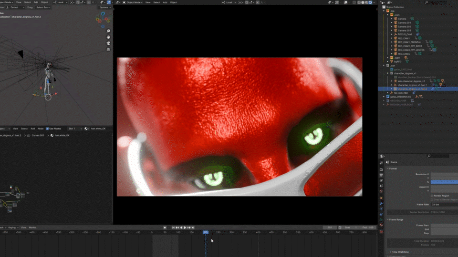Toggle the highlighted blue overlay button in left viewport header
The height and width of the screenshot is (257, 458).
coord(109,2)
